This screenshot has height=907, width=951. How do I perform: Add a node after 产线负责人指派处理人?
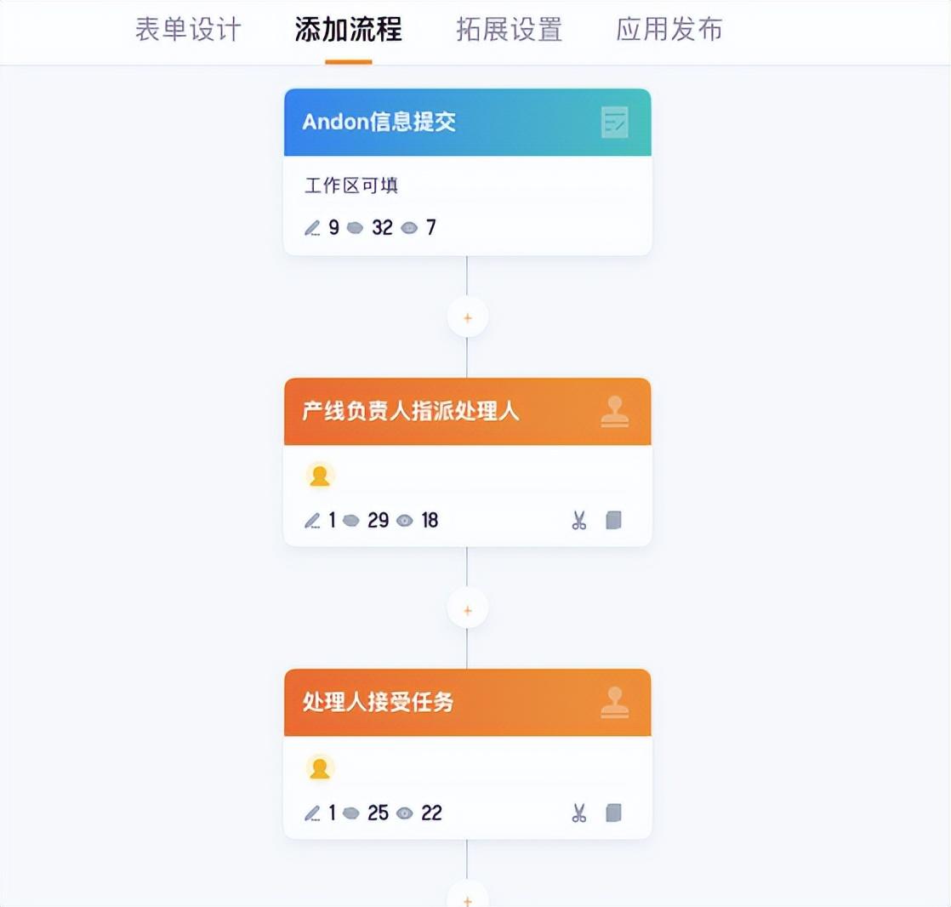(x=468, y=610)
